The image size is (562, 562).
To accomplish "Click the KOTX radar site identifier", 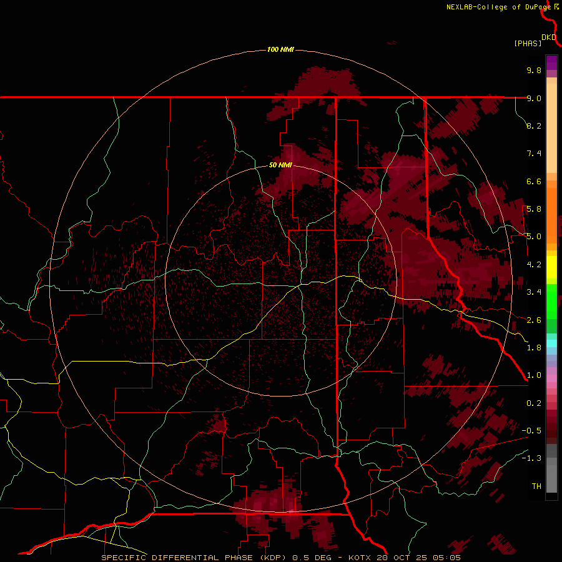I will tap(360, 558).
